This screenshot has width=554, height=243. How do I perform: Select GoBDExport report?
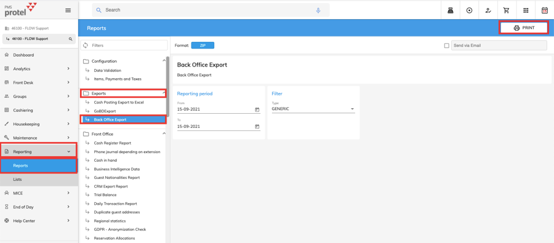tap(105, 111)
